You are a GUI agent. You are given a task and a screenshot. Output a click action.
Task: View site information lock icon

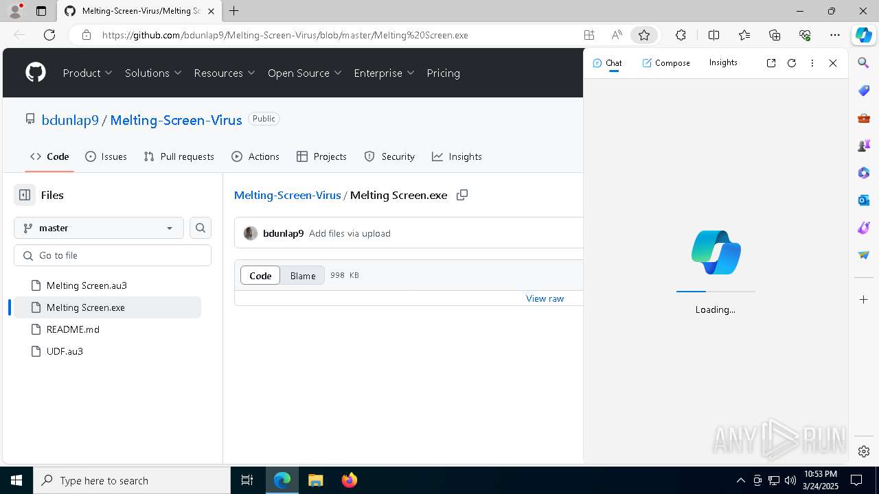coord(87,35)
